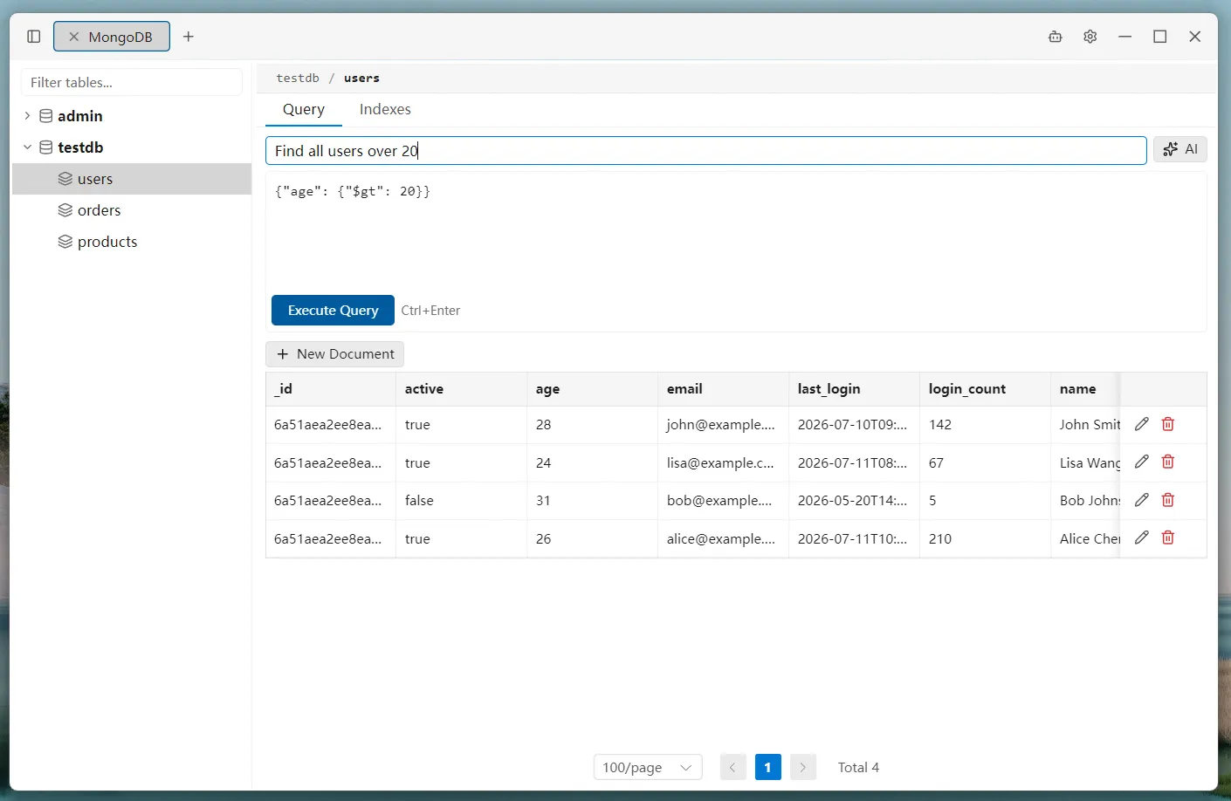Click the login_count column header
Image resolution: width=1231 pixels, height=801 pixels.
point(986,389)
